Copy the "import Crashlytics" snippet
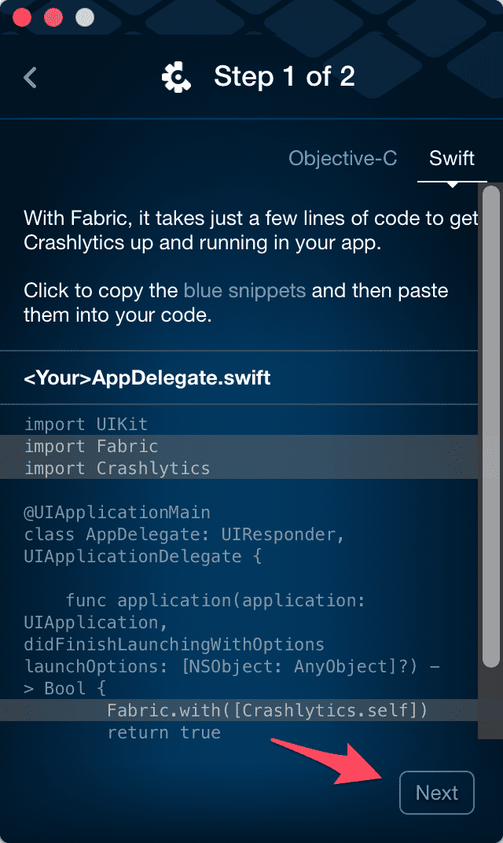Screen dimensions: 503x843 tap(117, 468)
